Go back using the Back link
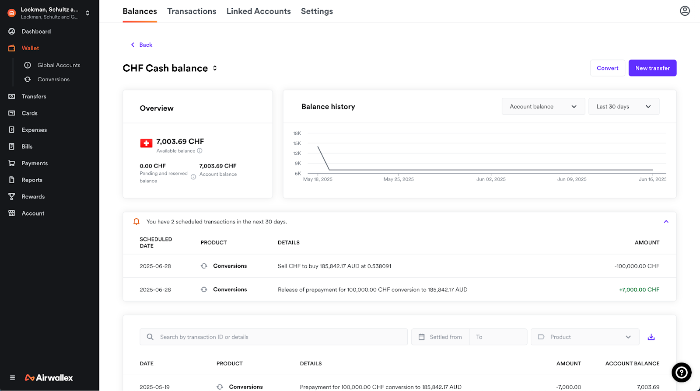Screen dimensions: 700x391 pyautogui.click(x=142, y=45)
